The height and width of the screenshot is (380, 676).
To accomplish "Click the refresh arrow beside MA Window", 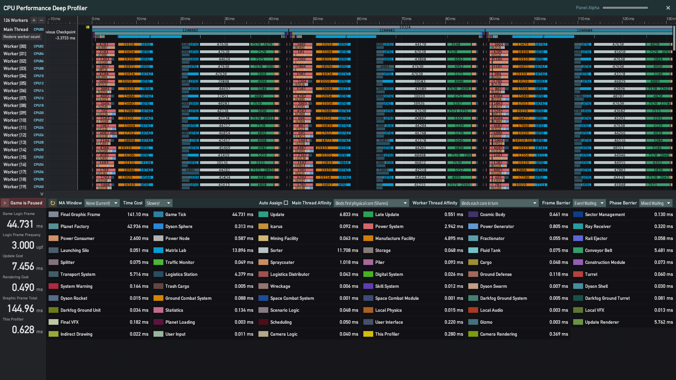I will click(x=52, y=203).
